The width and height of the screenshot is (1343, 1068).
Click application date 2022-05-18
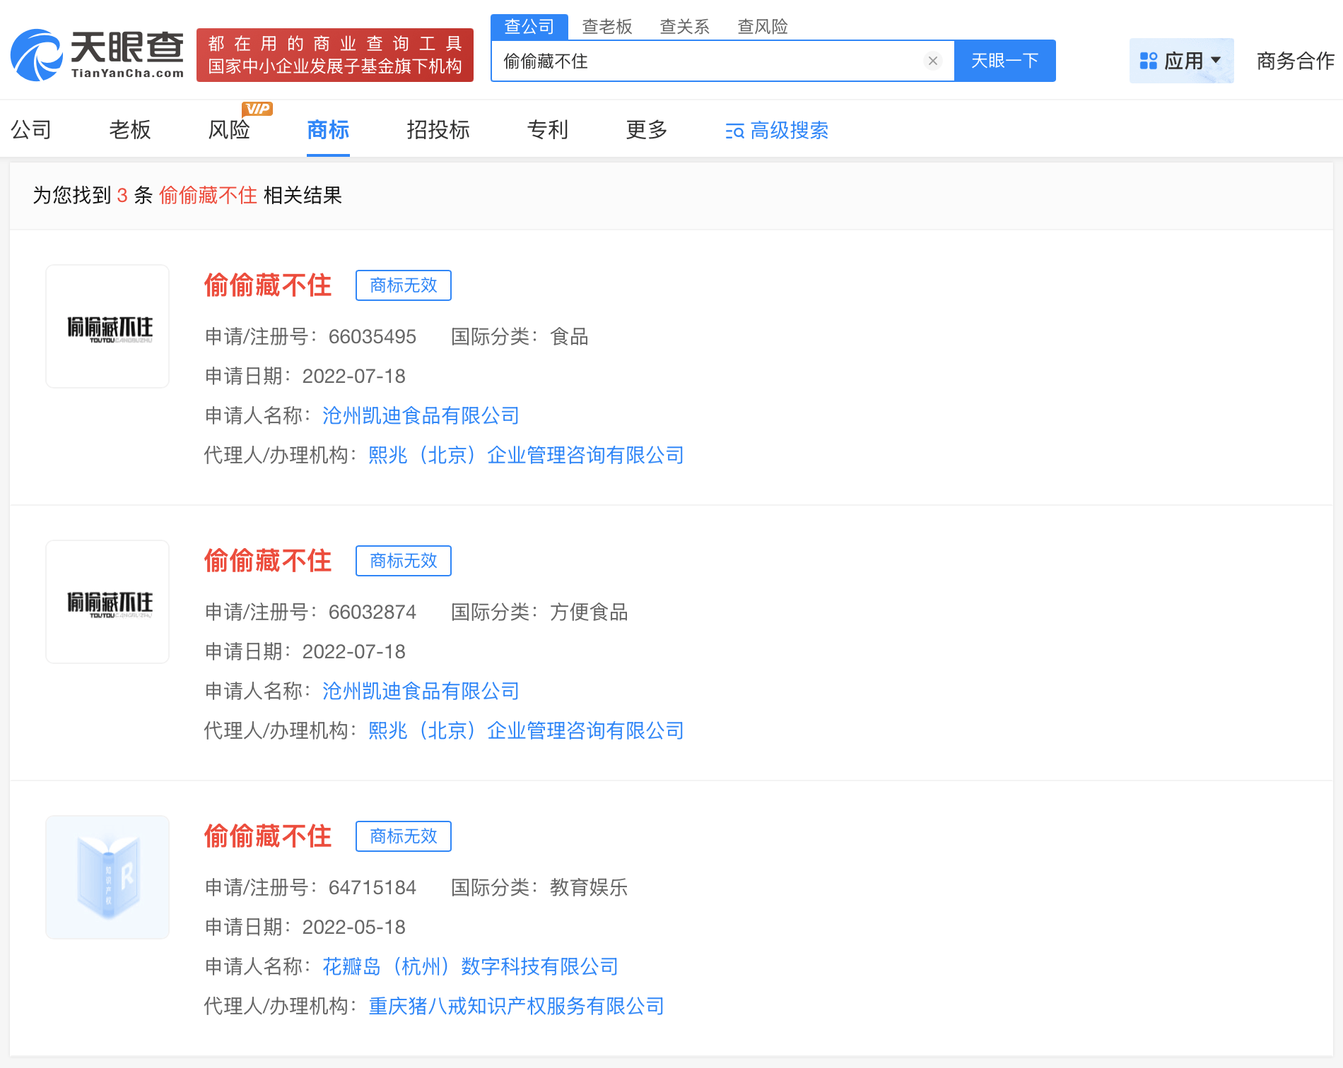354,927
